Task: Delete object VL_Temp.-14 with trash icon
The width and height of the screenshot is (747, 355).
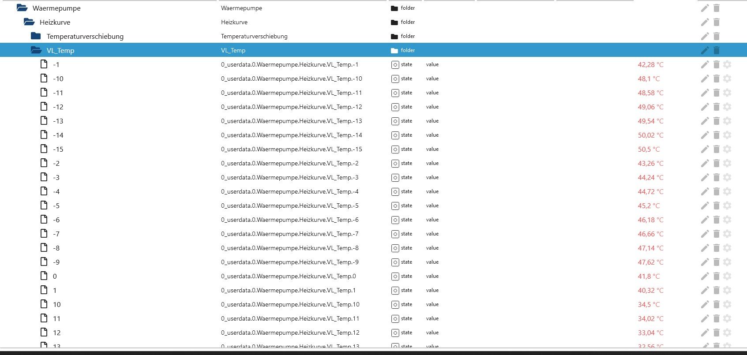Action: click(x=717, y=135)
